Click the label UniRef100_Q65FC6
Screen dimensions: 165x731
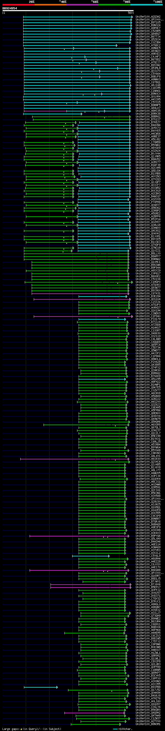(x=148, y=345)
